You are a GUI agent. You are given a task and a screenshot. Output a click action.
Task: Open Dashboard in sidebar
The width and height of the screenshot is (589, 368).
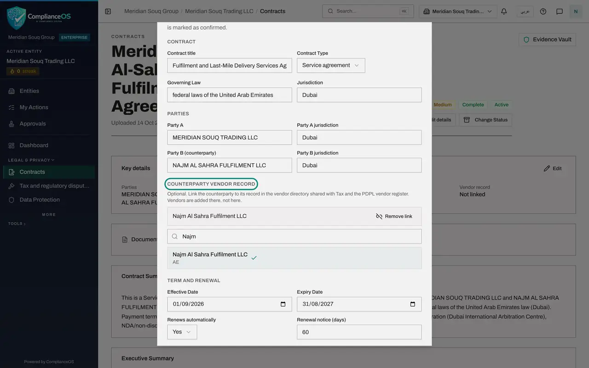[49, 145]
